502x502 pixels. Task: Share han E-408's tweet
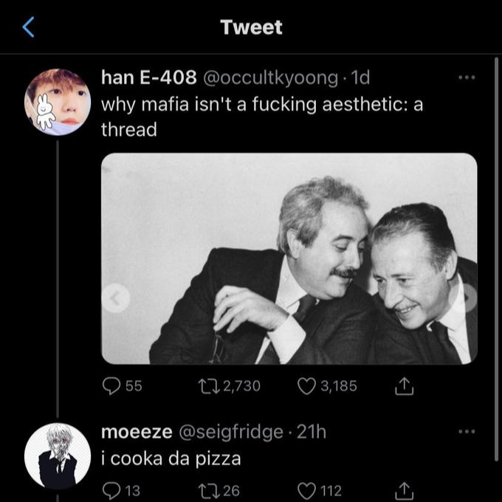403,385
